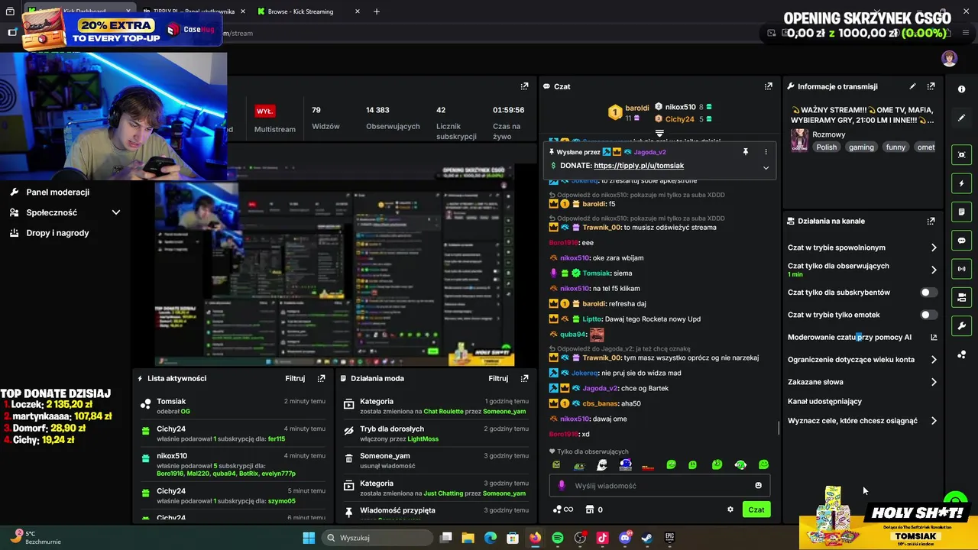Toggle the document note widget icon
Image resolution: width=978 pixels, height=550 pixels.
point(961,212)
